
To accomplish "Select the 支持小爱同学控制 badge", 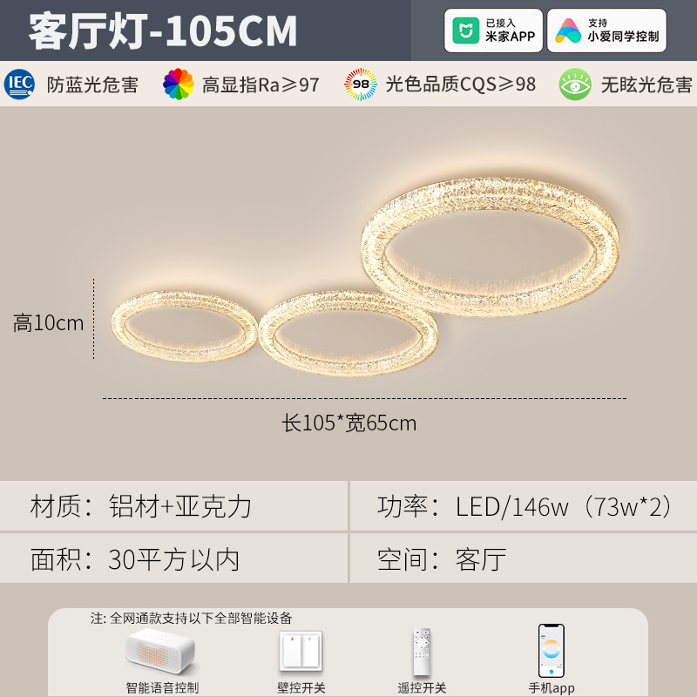I will click(x=606, y=30).
